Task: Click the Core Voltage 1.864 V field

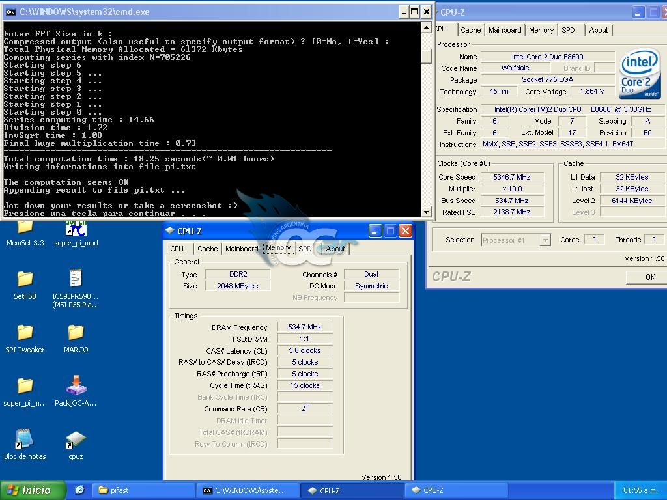Action: click(x=591, y=91)
